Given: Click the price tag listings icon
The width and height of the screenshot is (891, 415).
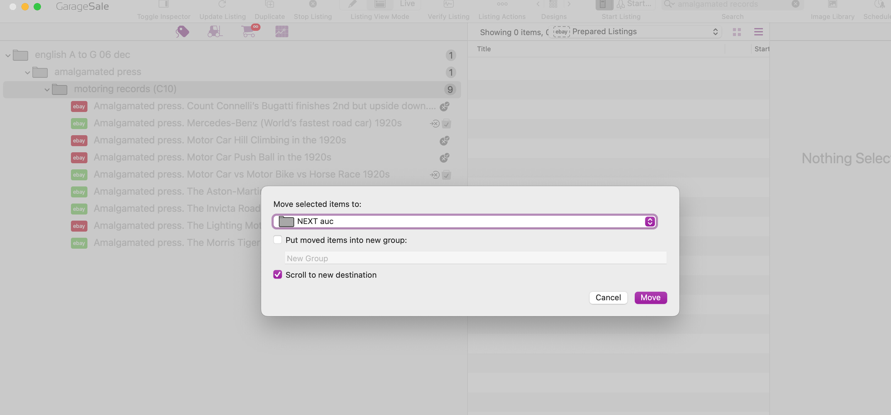Looking at the screenshot, I should (x=182, y=32).
